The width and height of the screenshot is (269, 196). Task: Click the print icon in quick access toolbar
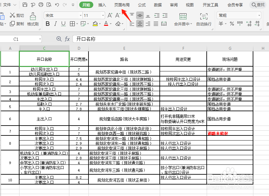[41, 5]
